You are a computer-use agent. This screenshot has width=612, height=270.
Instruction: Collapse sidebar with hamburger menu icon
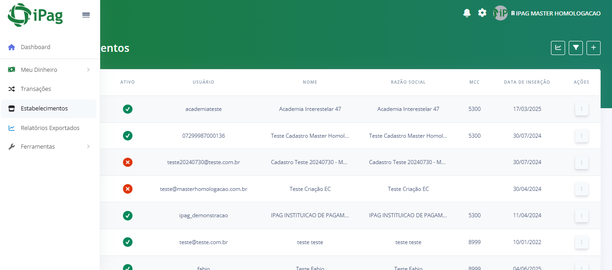(86, 15)
